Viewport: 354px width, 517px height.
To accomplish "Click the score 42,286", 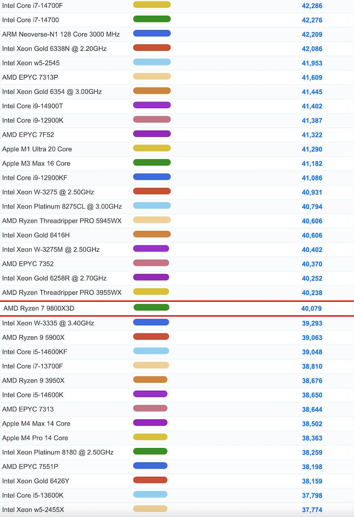I will 312,6.
